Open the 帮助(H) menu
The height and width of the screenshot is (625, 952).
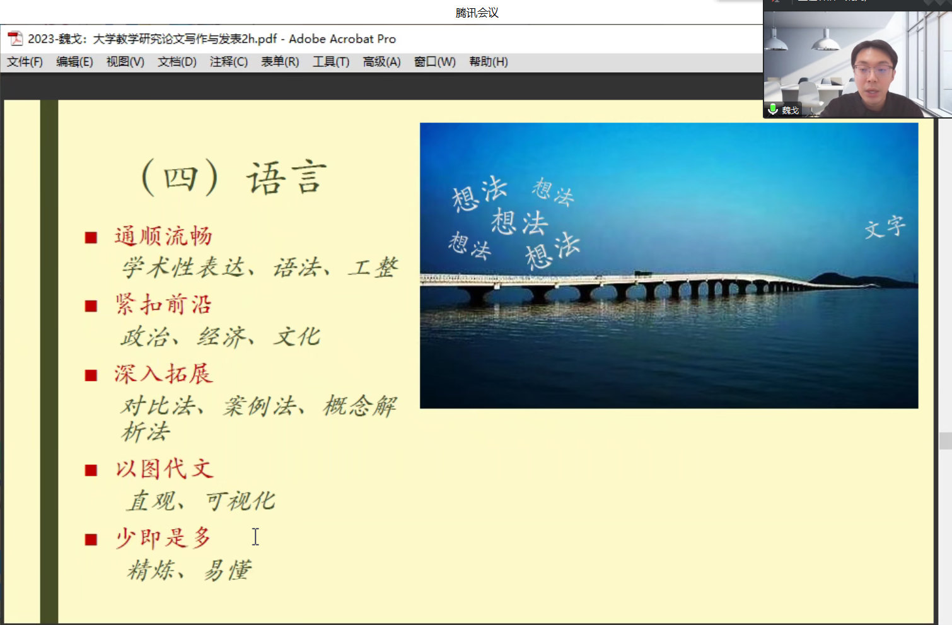pyautogui.click(x=488, y=62)
